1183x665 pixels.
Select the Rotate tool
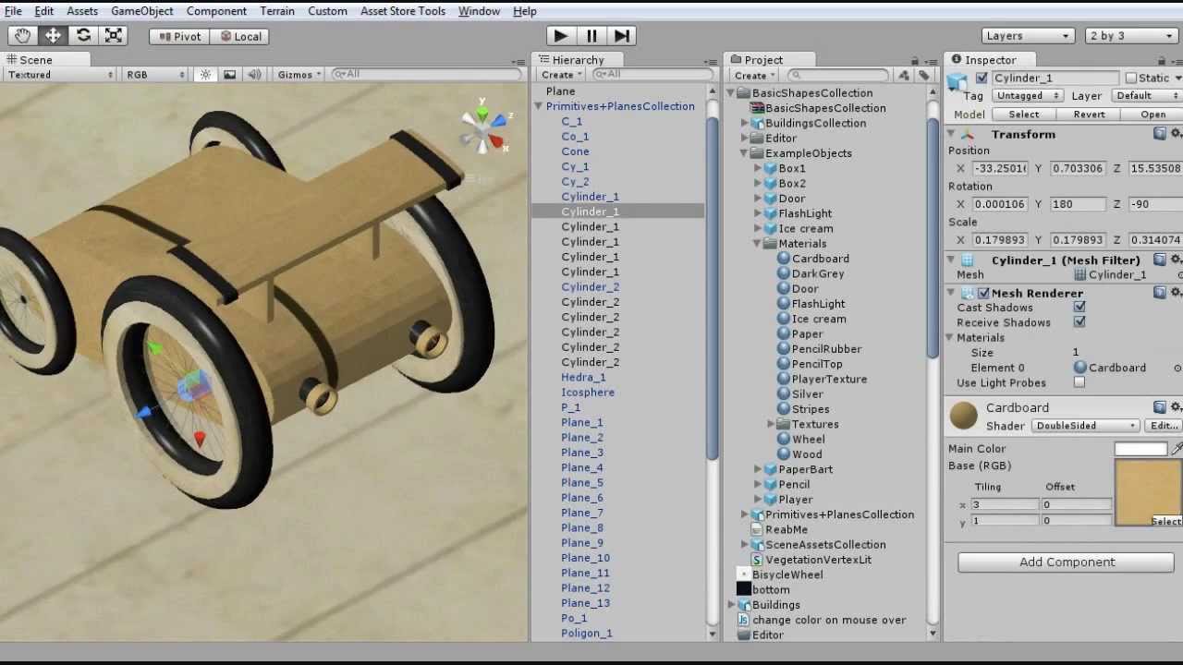(83, 36)
